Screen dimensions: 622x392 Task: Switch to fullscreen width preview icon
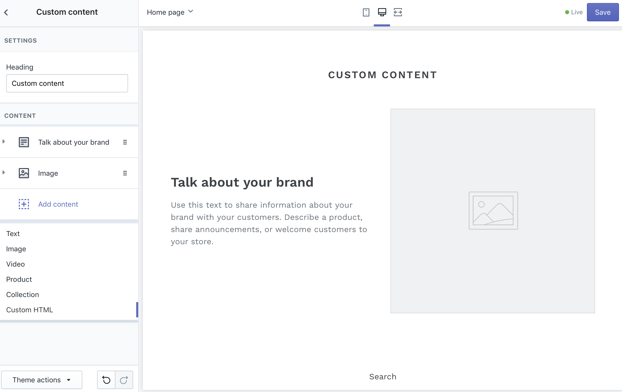coord(398,12)
